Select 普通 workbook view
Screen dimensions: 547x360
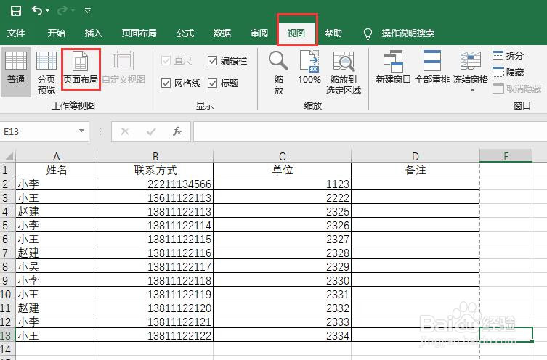16,72
